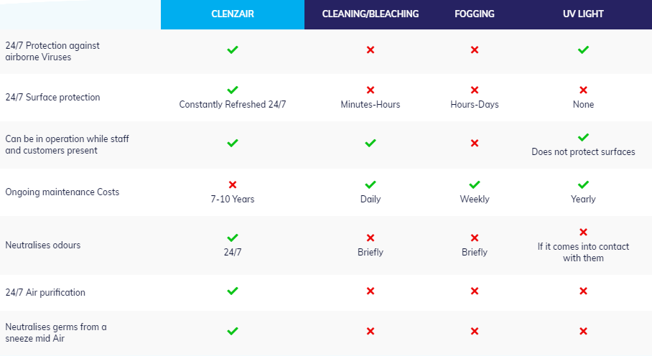The image size is (652, 356).
Task: Click the FOGGING column header
Action: point(475,14)
